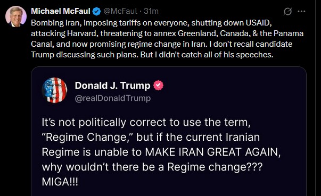Open the three-dot more options menu
The width and height of the screenshot is (321, 196).
tap(301, 12)
